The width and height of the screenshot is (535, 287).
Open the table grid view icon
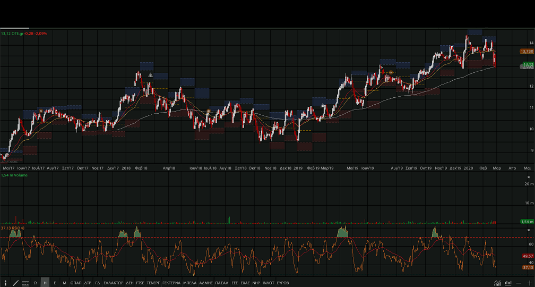coord(25,283)
